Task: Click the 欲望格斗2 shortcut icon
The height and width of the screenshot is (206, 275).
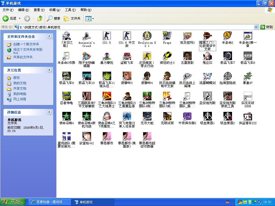Action: pos(87,137)
